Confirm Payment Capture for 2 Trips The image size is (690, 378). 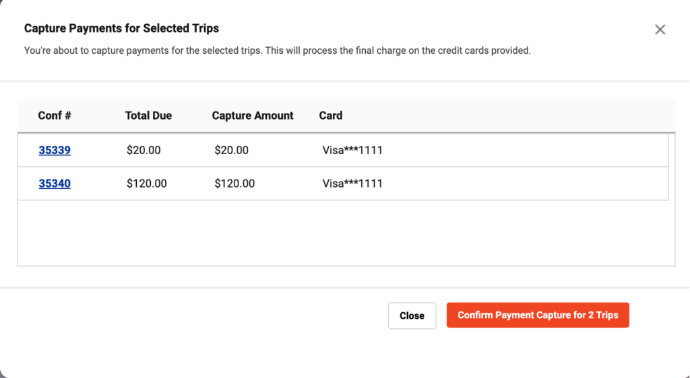[x=538, y=315]
